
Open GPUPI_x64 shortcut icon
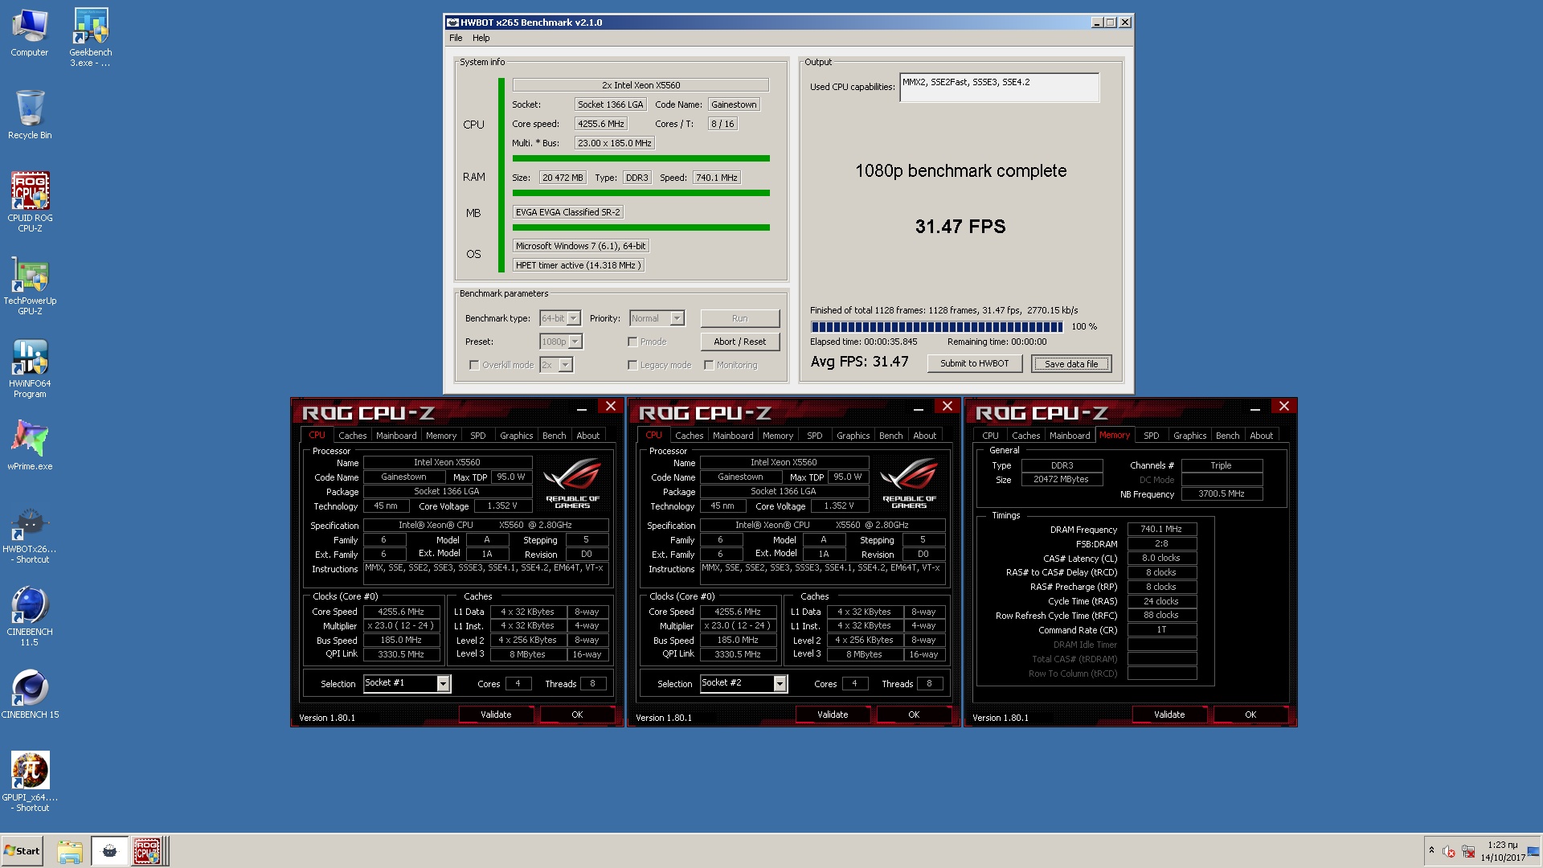(x=30, y=781)
